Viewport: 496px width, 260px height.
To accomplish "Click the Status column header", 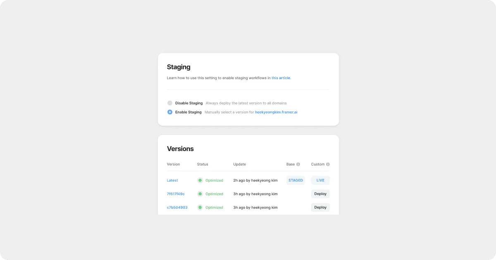I will pos(203,164).
